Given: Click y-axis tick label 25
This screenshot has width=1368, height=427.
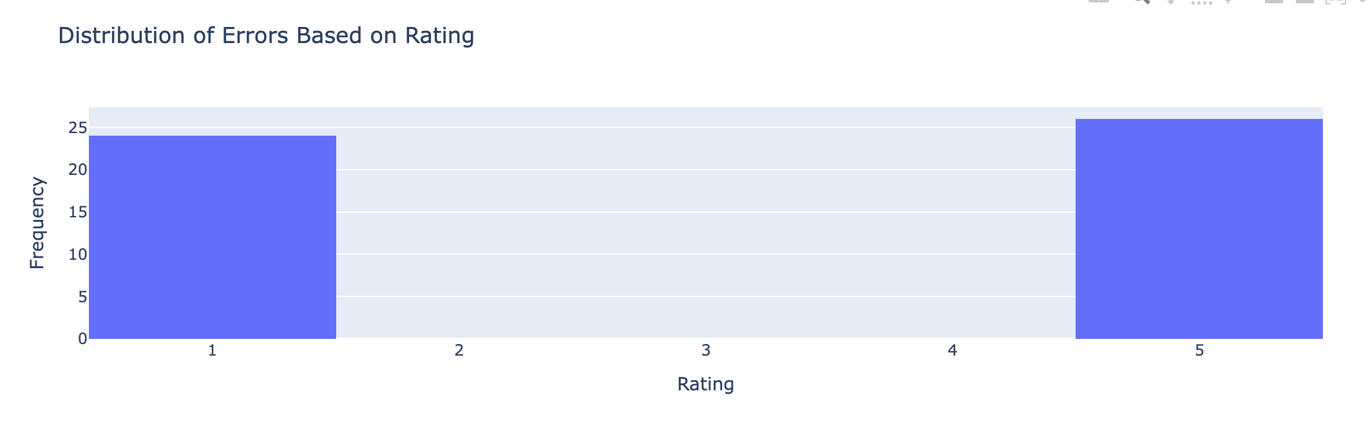Looking at the screenshot, I should [77, 128].
